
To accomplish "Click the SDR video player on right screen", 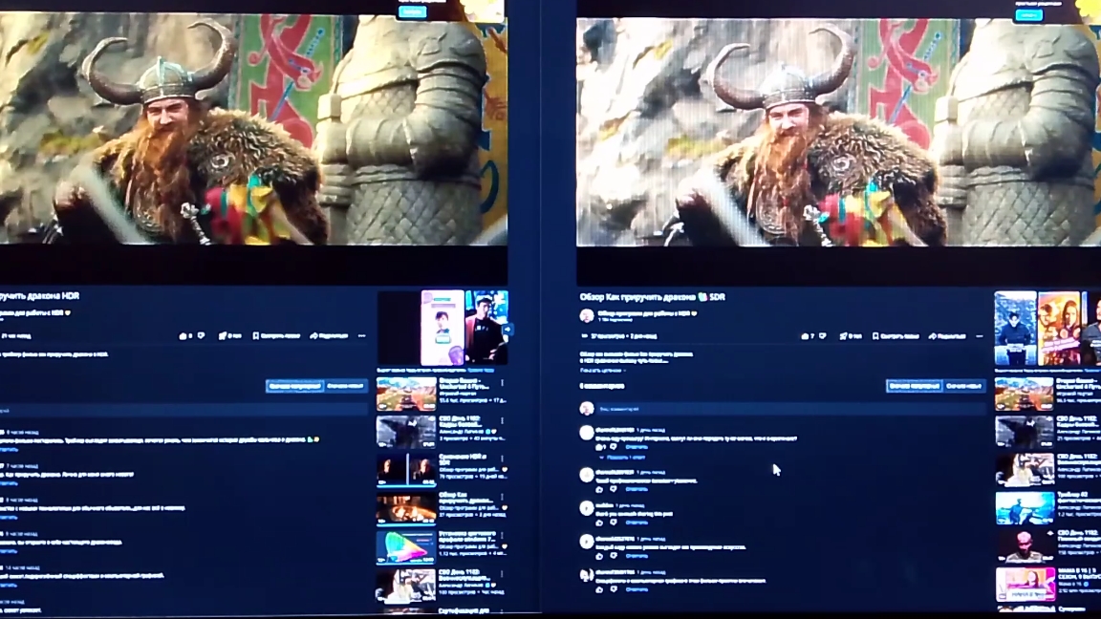I will 838,132.
